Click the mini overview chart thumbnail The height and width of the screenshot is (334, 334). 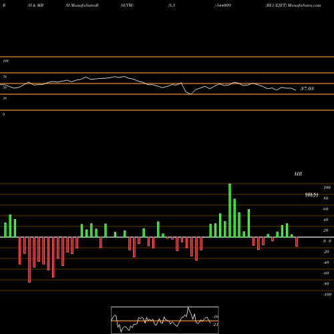click(x=165, y=320)
